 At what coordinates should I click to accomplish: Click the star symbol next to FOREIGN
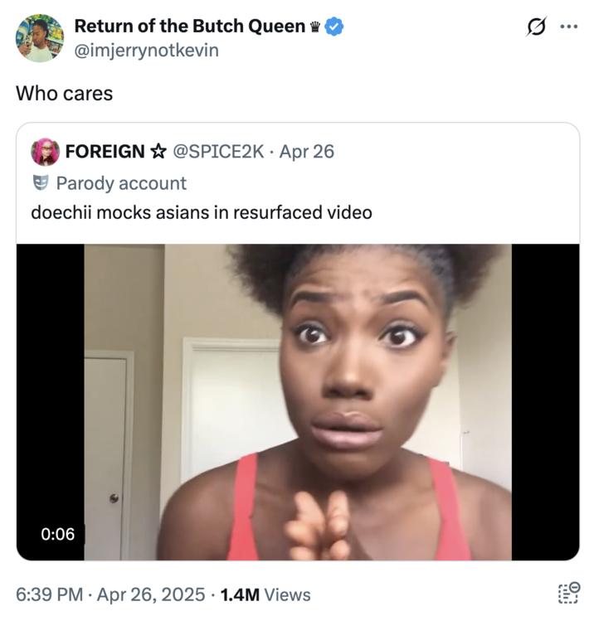(x=158, y=152)
